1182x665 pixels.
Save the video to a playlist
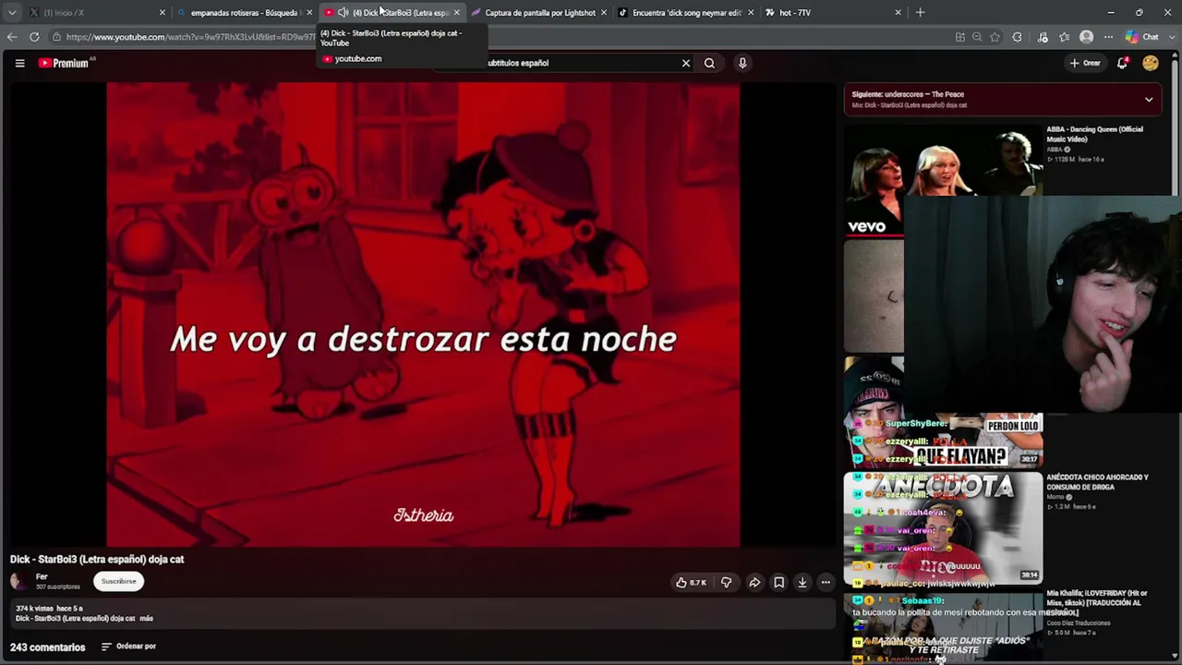click(x=778, y=583)
